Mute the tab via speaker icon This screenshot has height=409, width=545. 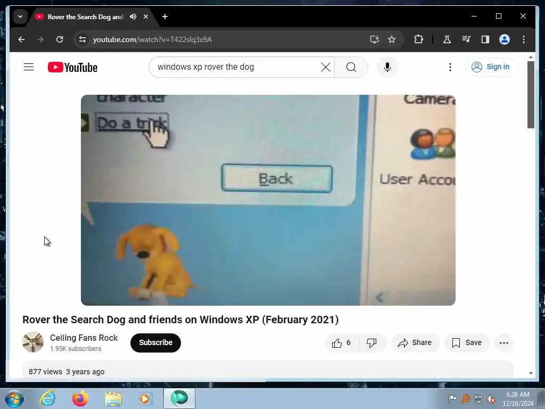133,17
